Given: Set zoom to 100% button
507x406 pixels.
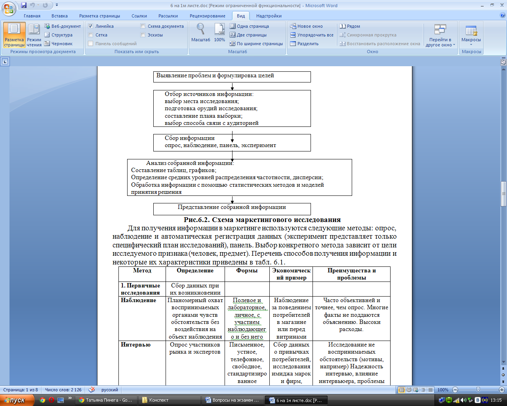Looking at the screenshot, I should (219, 33).
